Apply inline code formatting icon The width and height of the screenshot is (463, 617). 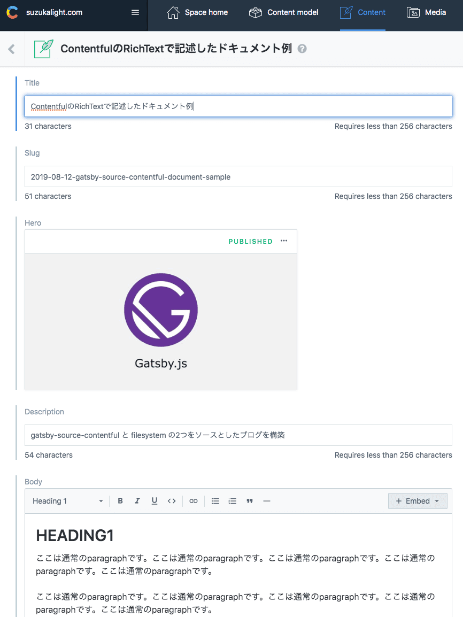point(172,501)
